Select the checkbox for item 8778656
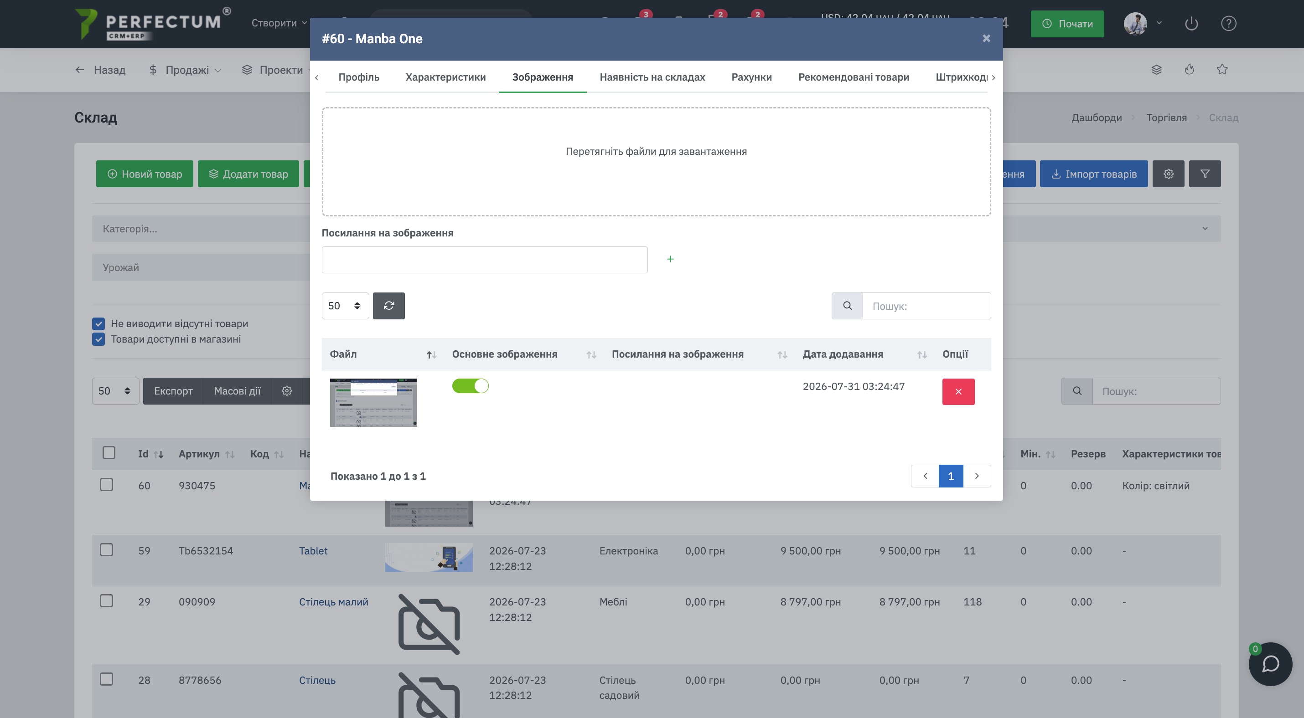Image resolution: width=1304 pixels, height=718 pixels. [x=106, y=680]
